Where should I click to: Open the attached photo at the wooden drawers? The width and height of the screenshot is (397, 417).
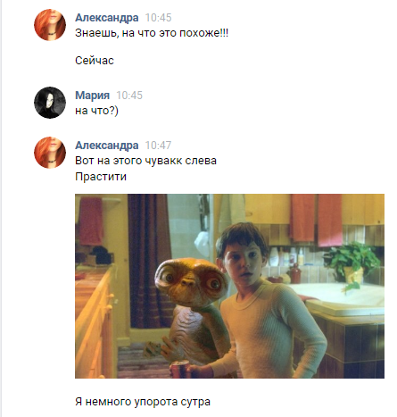coord(95,324)
